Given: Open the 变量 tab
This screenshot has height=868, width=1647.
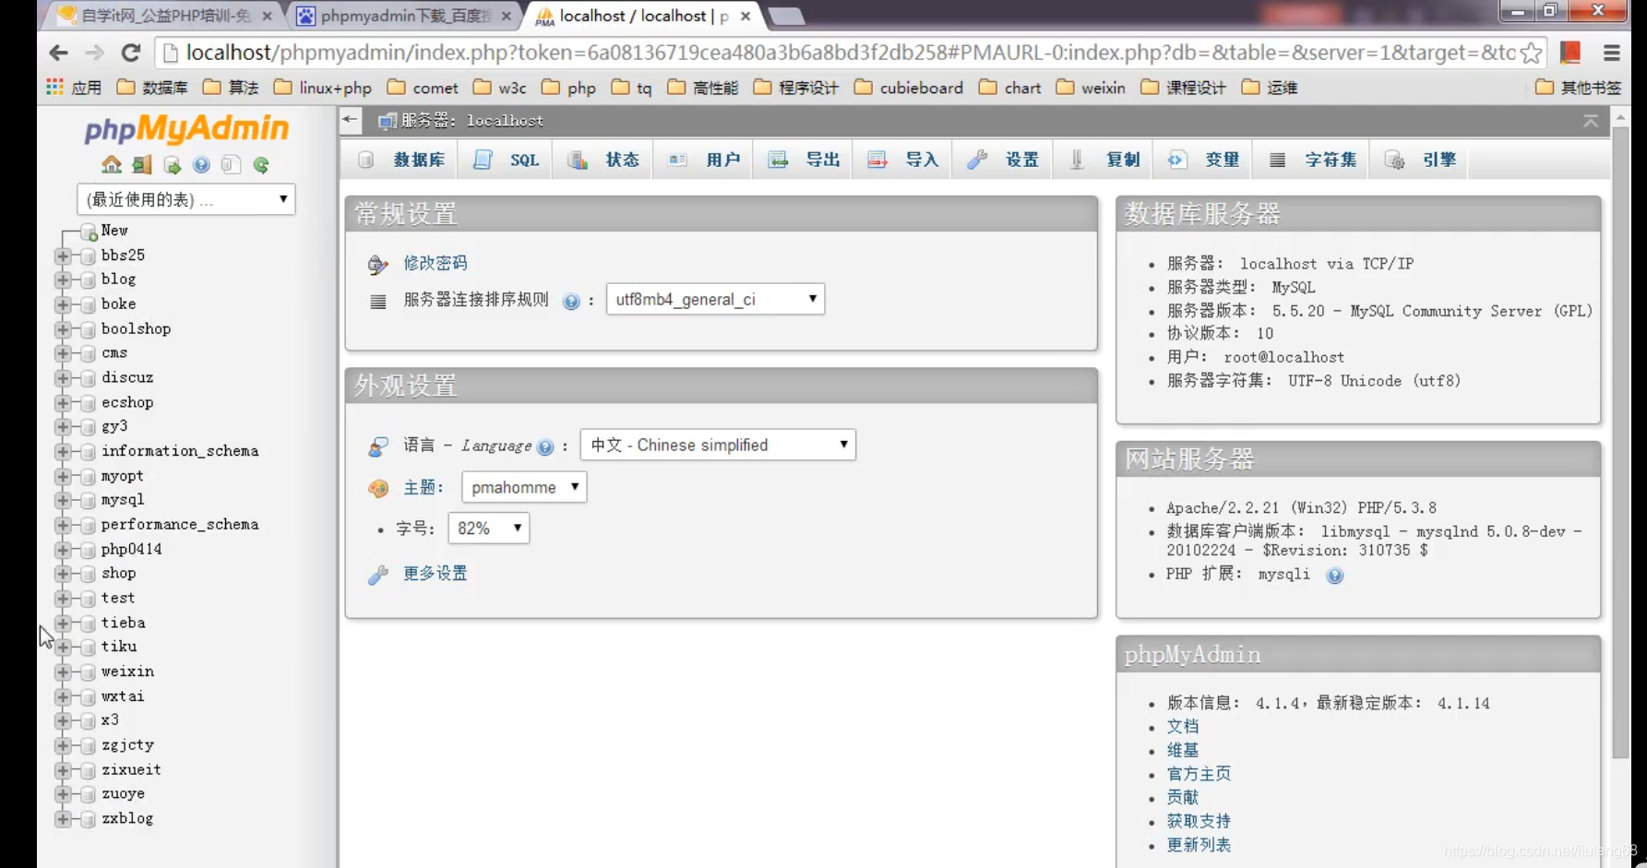Looking at the screenshot, I should [1203, 160].
